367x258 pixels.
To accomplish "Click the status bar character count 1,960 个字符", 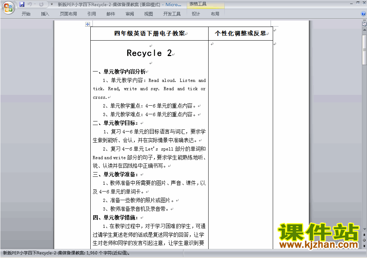I will [x=108, y=253].
